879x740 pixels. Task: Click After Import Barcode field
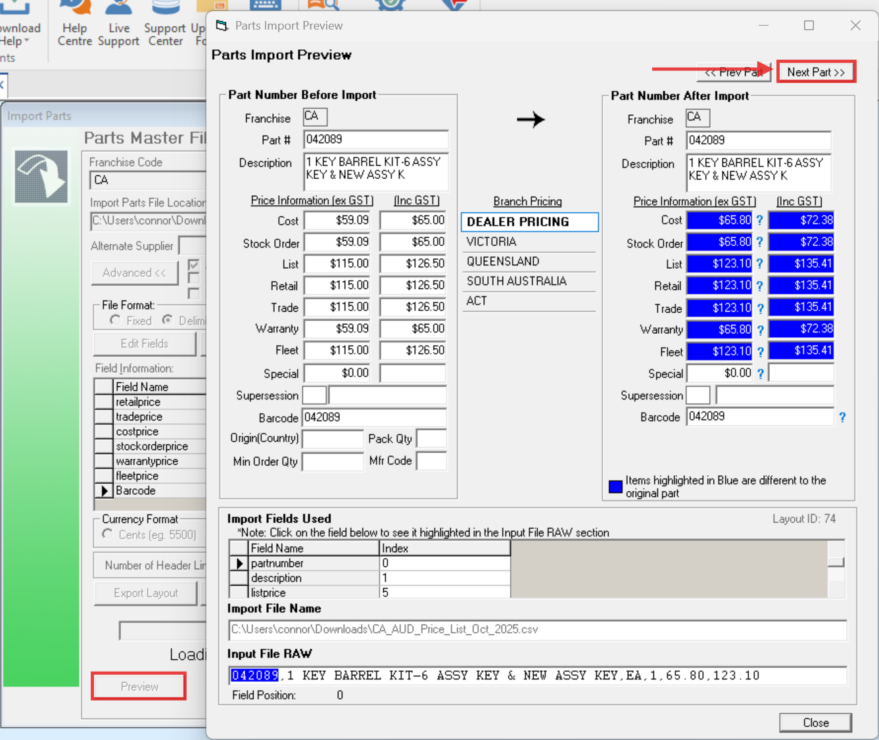760,417
